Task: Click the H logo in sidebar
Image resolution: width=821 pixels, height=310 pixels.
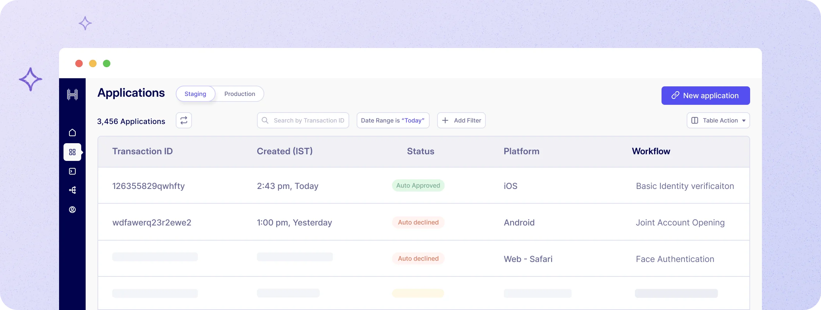Action: [72, 94]
